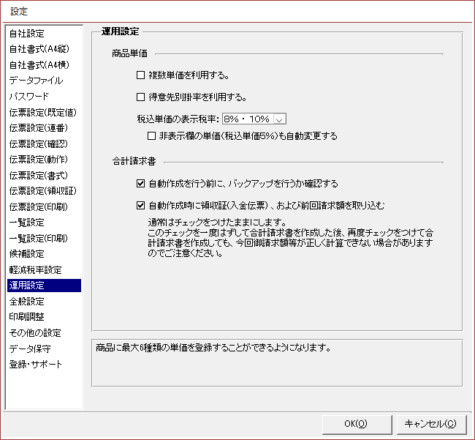Open 伝票設定(既定値) page

click(44, 112)
